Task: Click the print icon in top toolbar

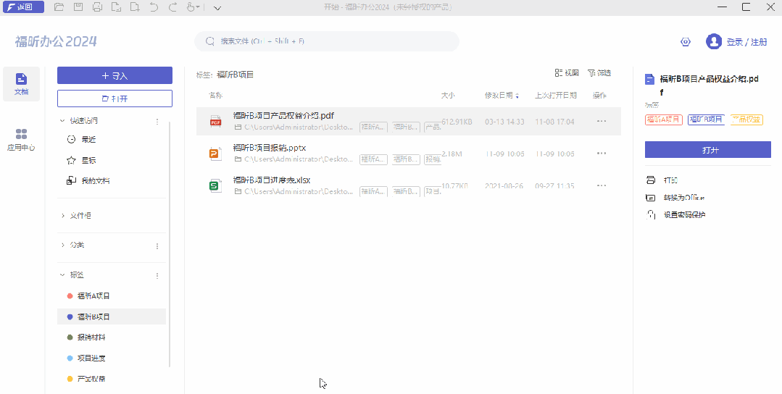Action: click(x=97, y=7)
